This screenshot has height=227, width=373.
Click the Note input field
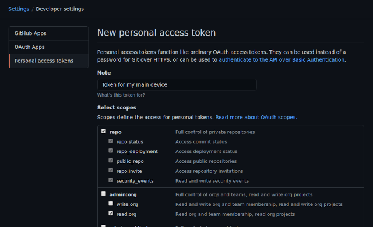tap(177, 85)
